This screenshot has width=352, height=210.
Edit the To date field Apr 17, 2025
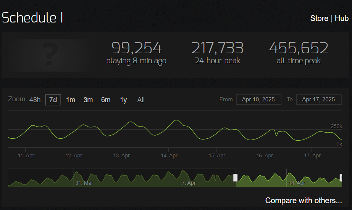tap(319, 99)
